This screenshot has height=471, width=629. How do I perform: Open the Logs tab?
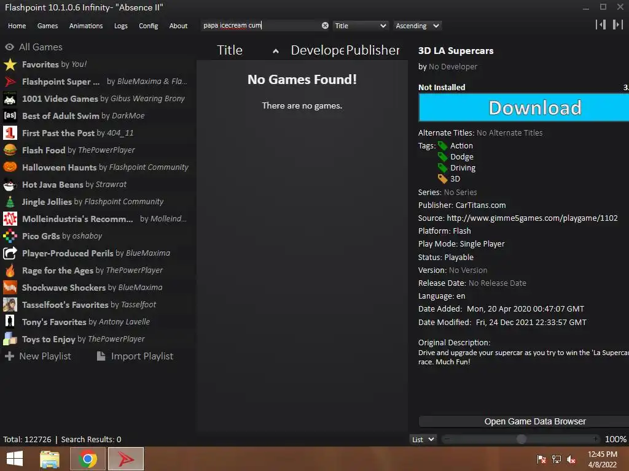(x=121, y=26)
